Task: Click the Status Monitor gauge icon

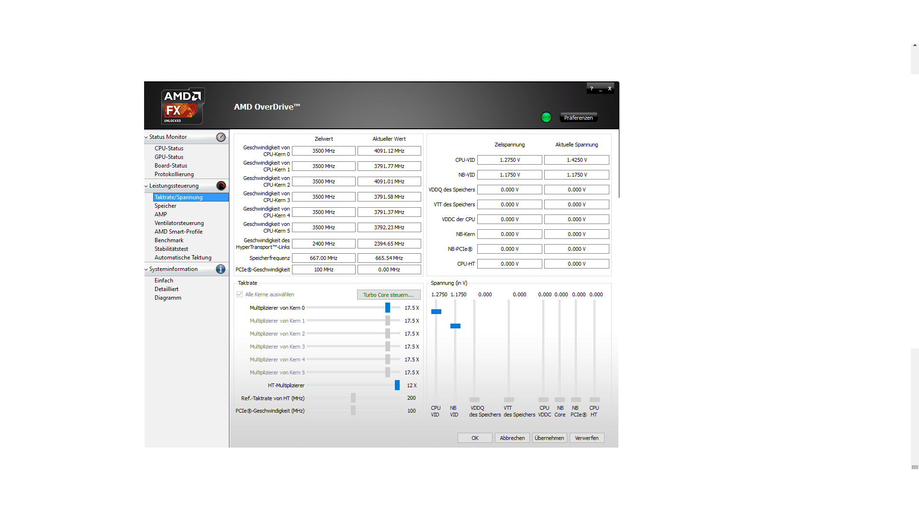Action: pos(221,137)
